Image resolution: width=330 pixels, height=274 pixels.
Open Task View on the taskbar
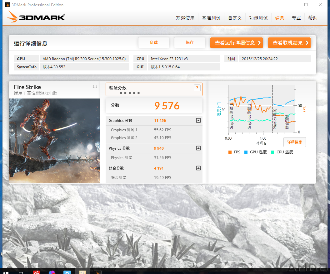click(21, 272)
